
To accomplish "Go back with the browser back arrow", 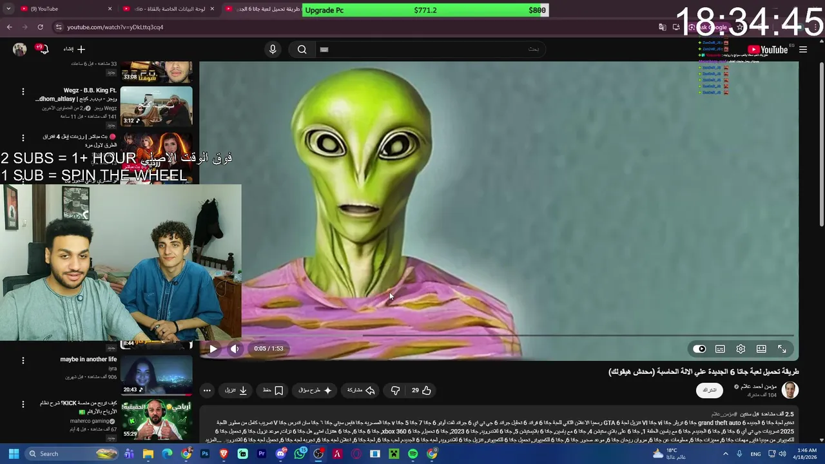I will [9, 27].
